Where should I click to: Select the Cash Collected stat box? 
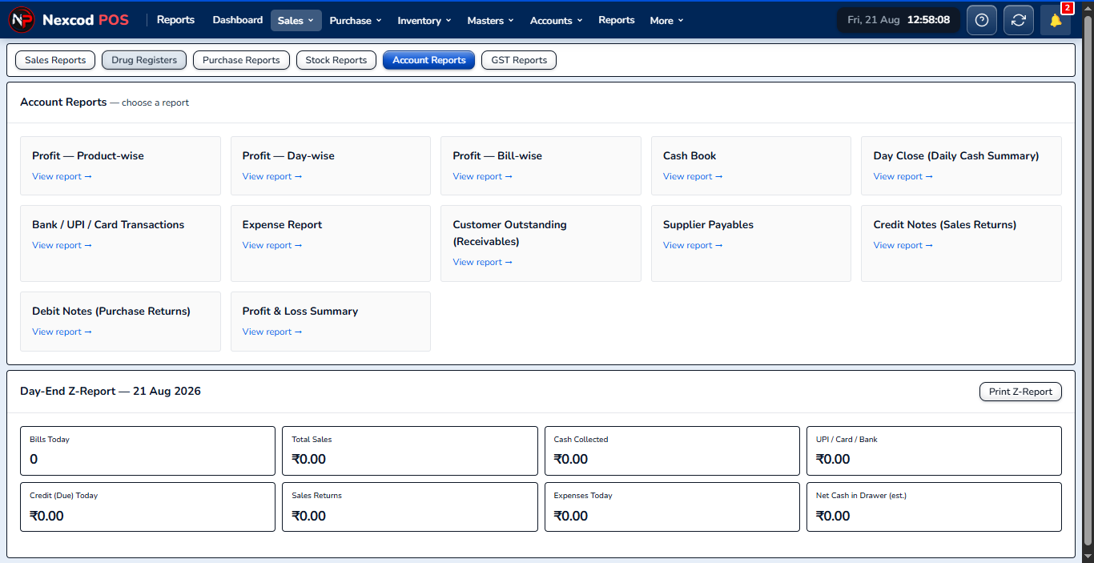point(672,451)
